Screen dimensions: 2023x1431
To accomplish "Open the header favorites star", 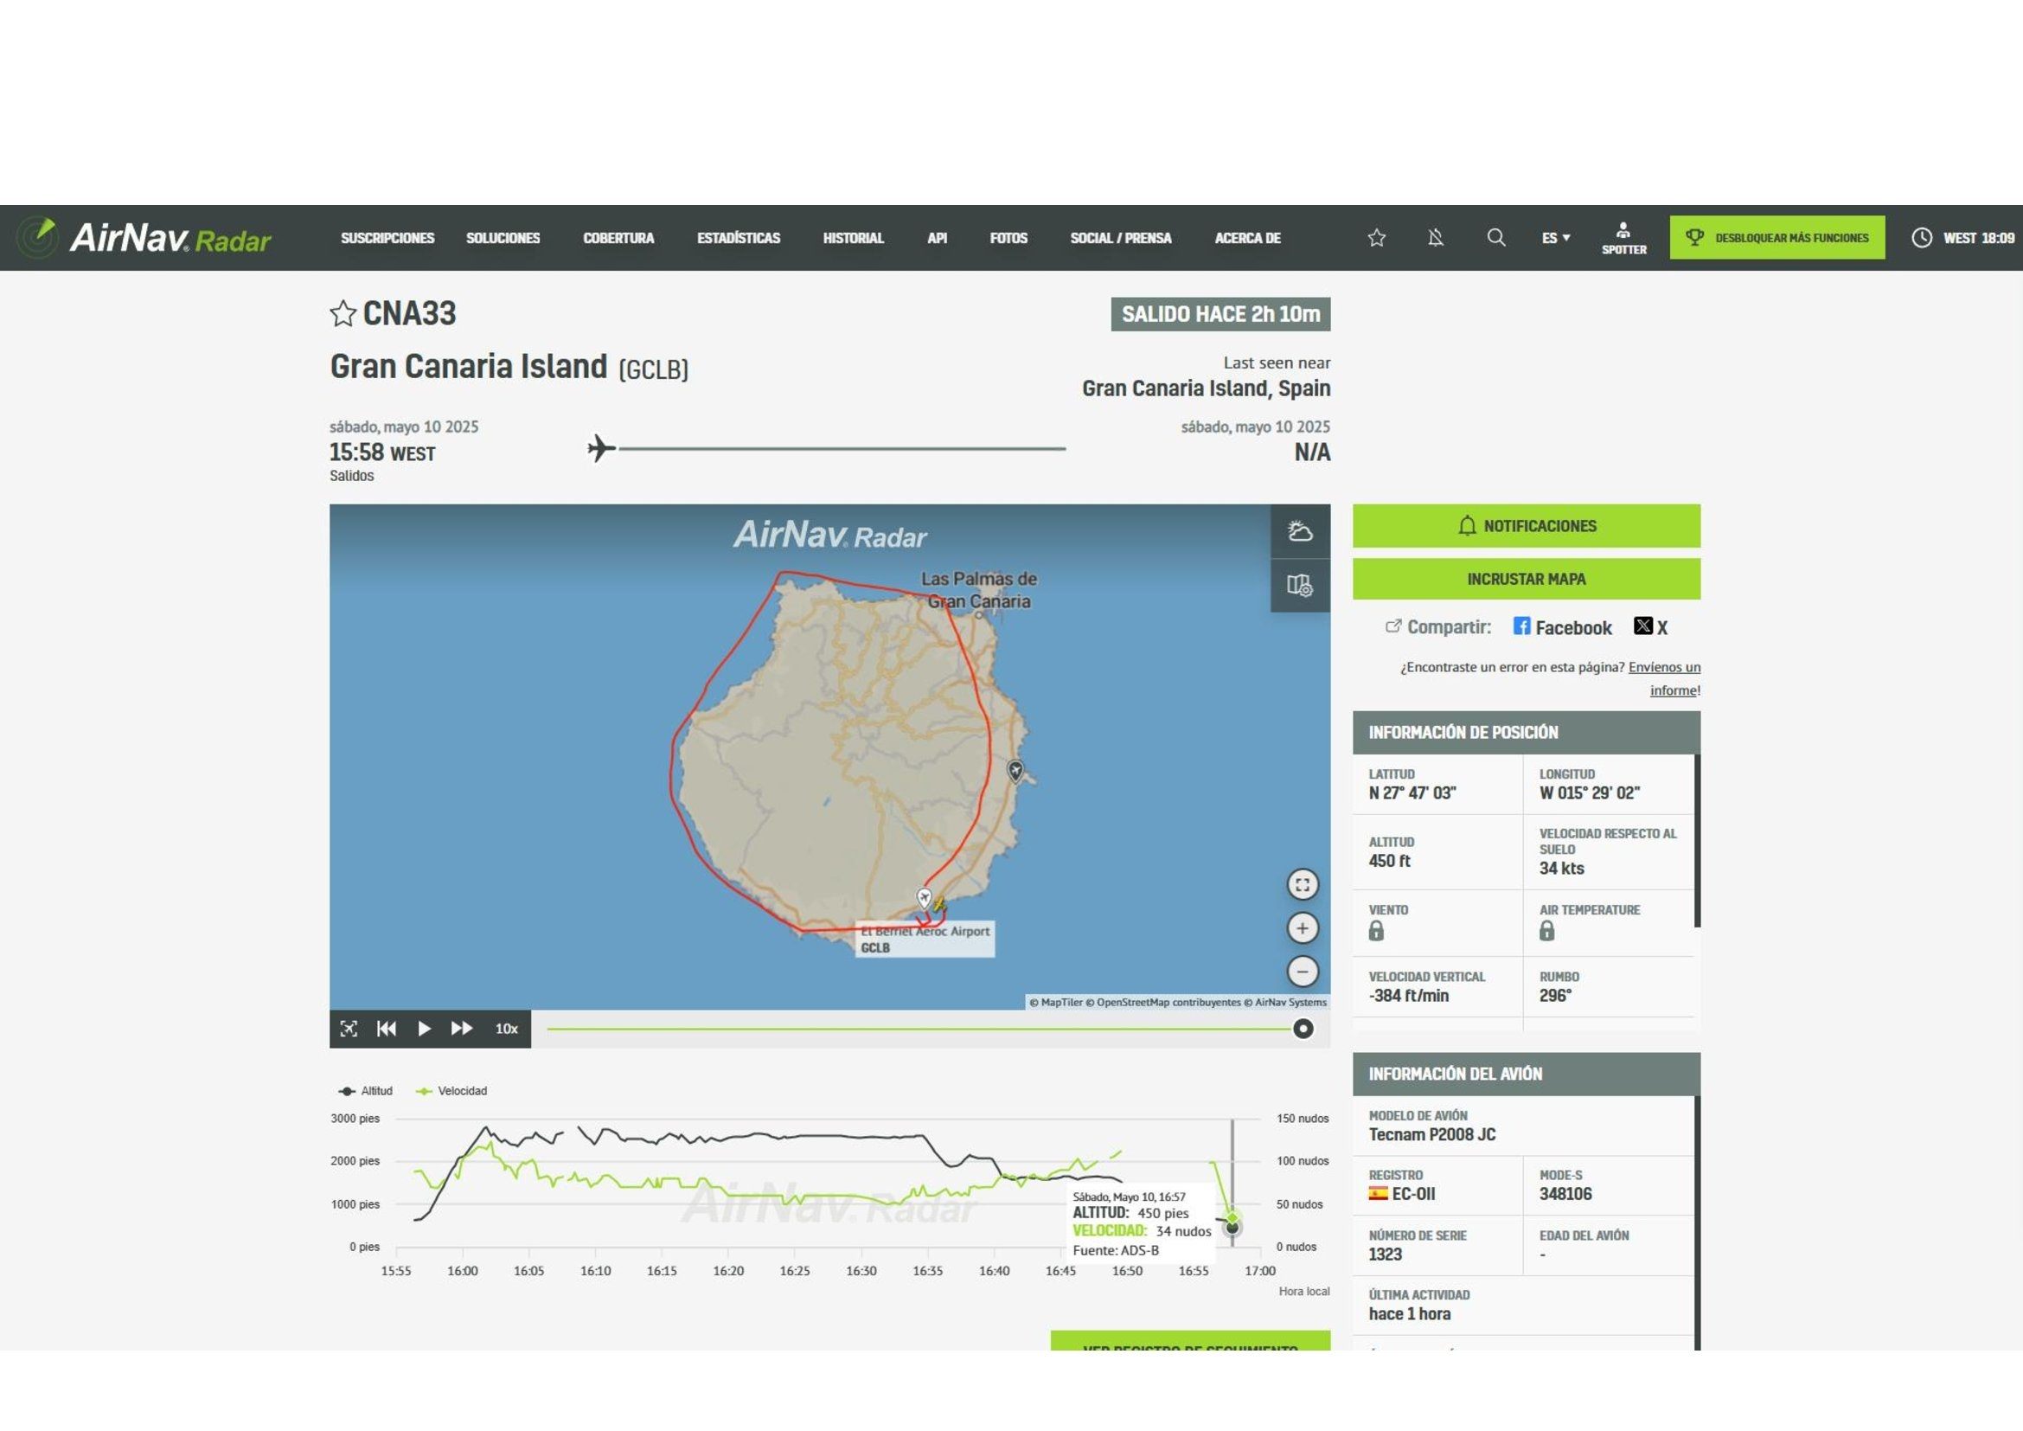I will coord(1376,238).
